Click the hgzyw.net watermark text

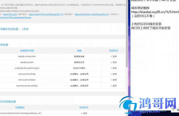tap(149, 112)
